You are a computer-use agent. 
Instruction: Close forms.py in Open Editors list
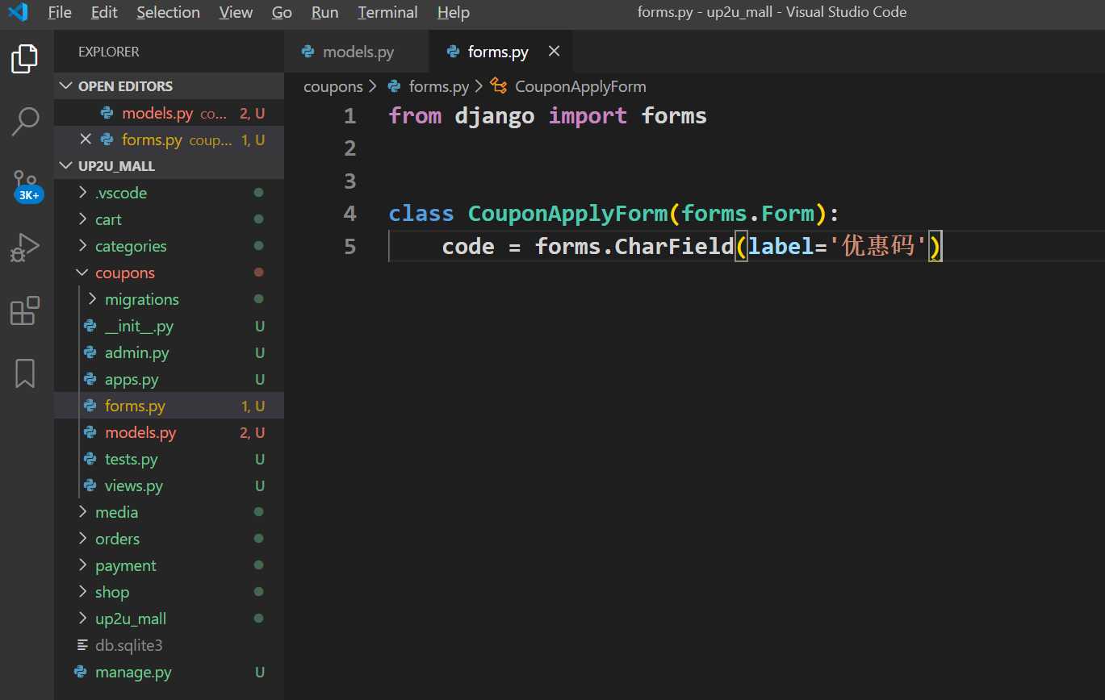86,140
